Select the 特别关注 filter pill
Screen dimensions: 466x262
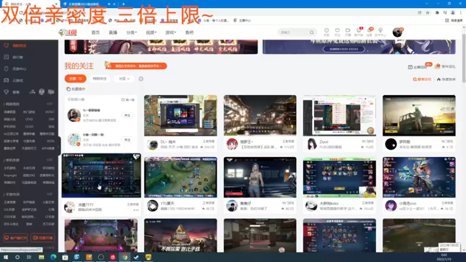(100, 79)
